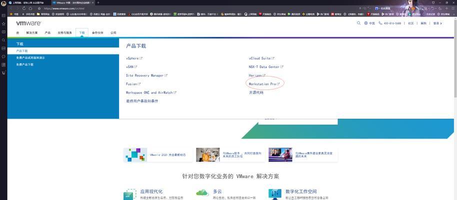
Task: Open the 公司 navigation menu
Action: click(113, 32)
